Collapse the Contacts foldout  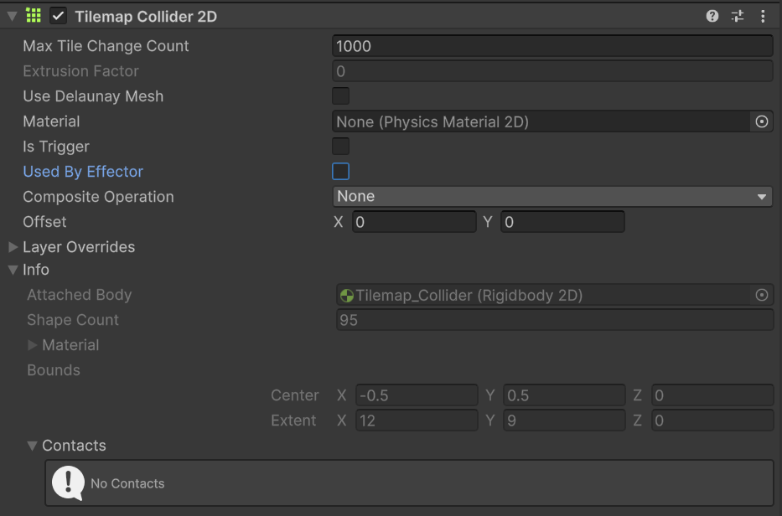[x=33, y=446]
